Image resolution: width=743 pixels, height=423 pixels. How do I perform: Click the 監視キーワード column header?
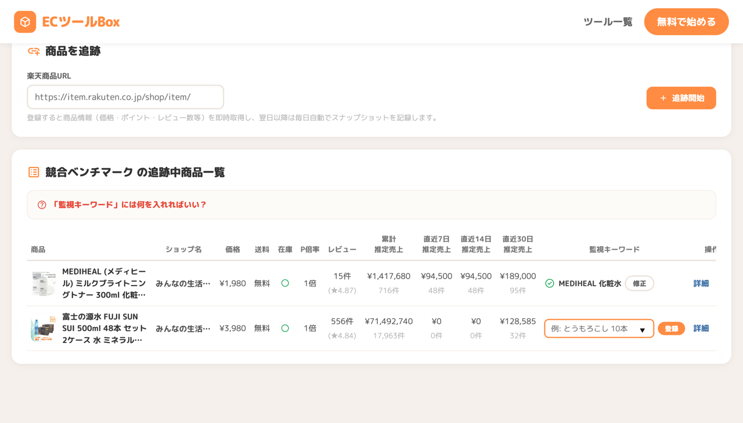tap(614, 250)
